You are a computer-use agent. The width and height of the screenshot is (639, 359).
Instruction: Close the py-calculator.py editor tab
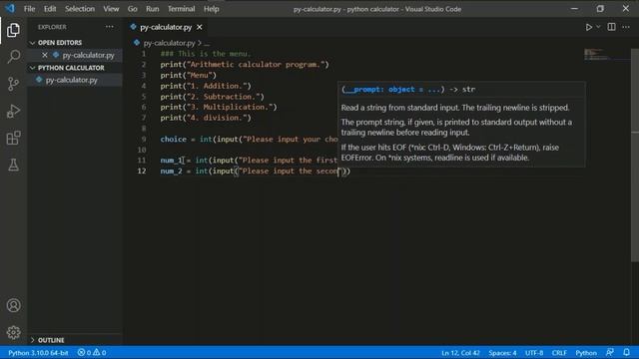[200, 27]
